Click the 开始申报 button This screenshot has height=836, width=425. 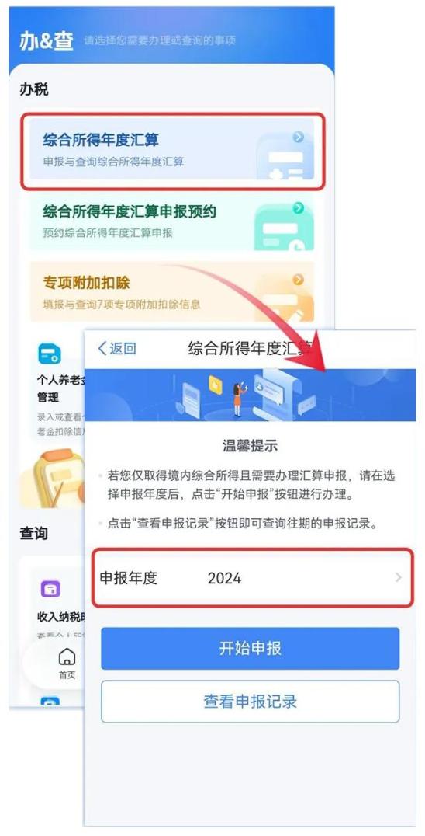[250, 648]
